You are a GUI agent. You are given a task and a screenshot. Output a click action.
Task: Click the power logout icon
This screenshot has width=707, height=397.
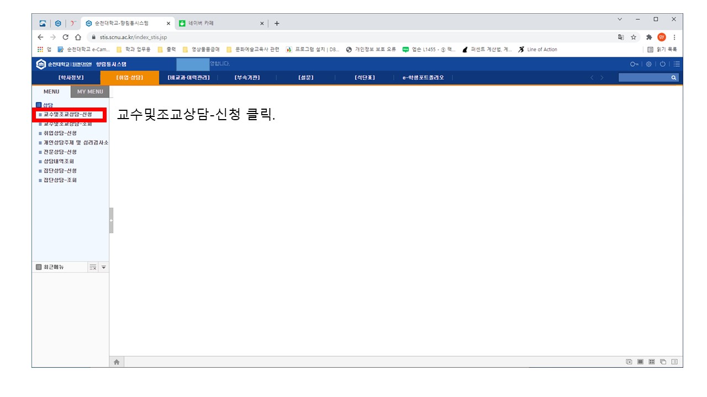[663, 64]
